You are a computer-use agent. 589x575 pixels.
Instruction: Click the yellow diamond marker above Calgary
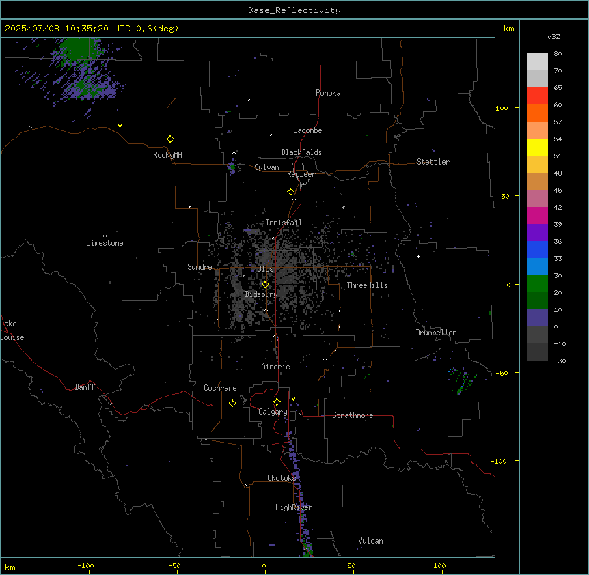[277, 402]
